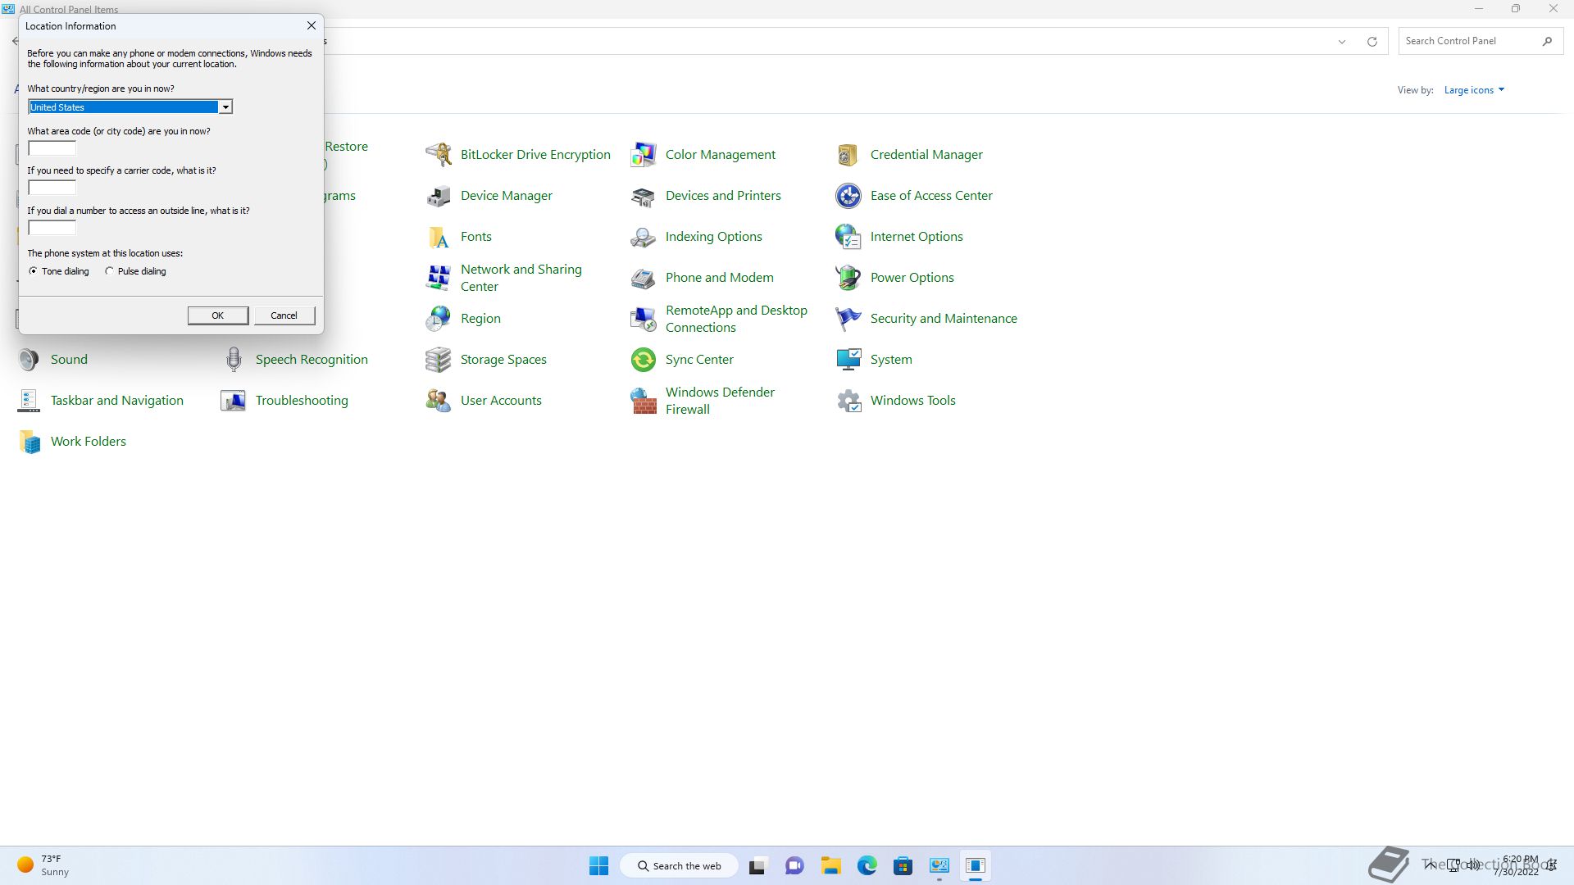The height and width of the screenshot is (885, 1574).
Task: Open Speech Recognition microphone icon
Action: tap(234, 359)
